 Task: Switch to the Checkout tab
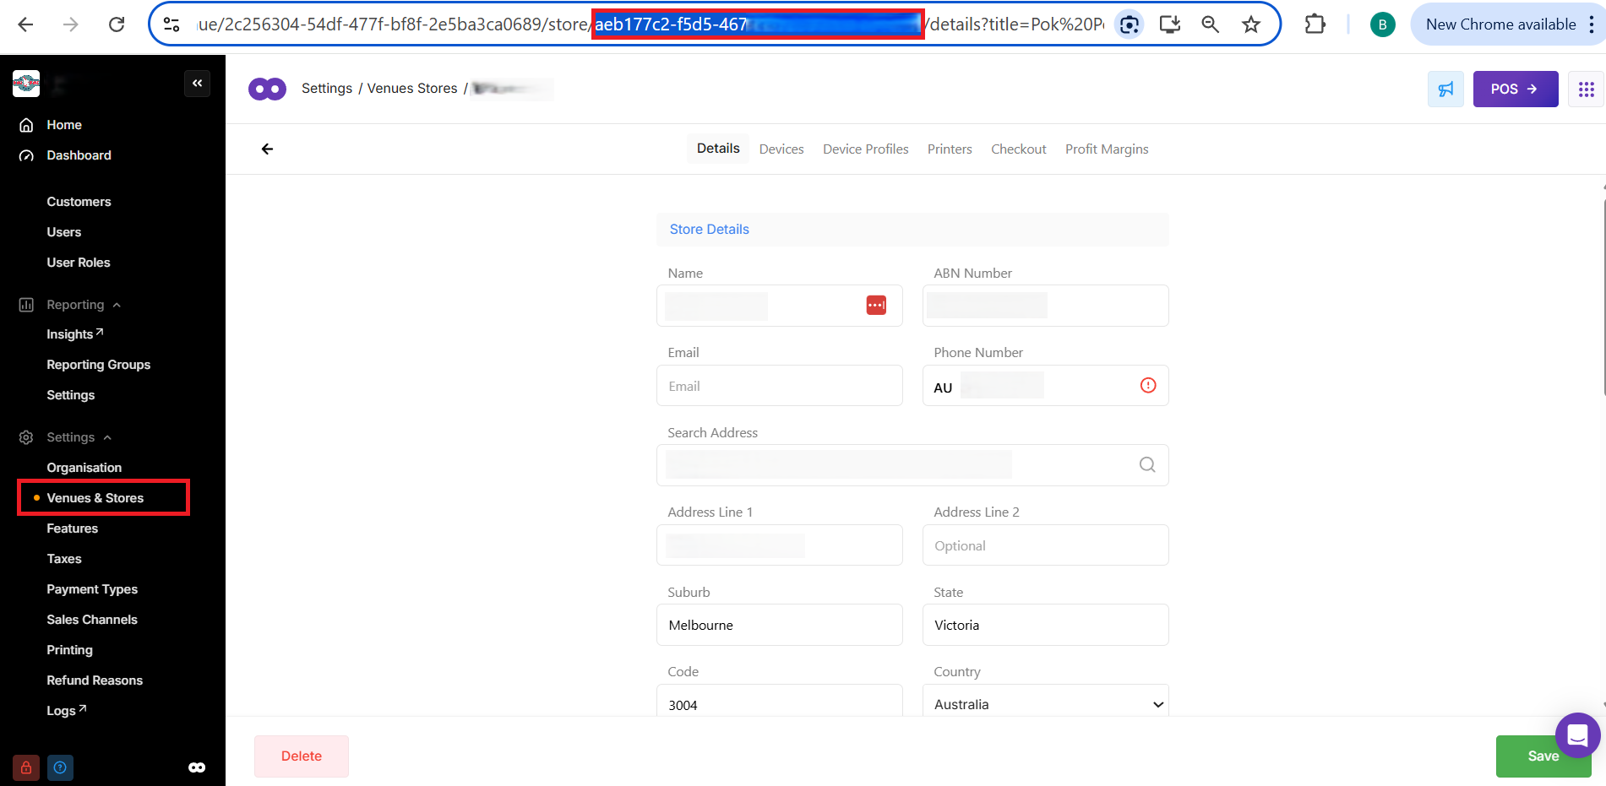pos(1019,149)
